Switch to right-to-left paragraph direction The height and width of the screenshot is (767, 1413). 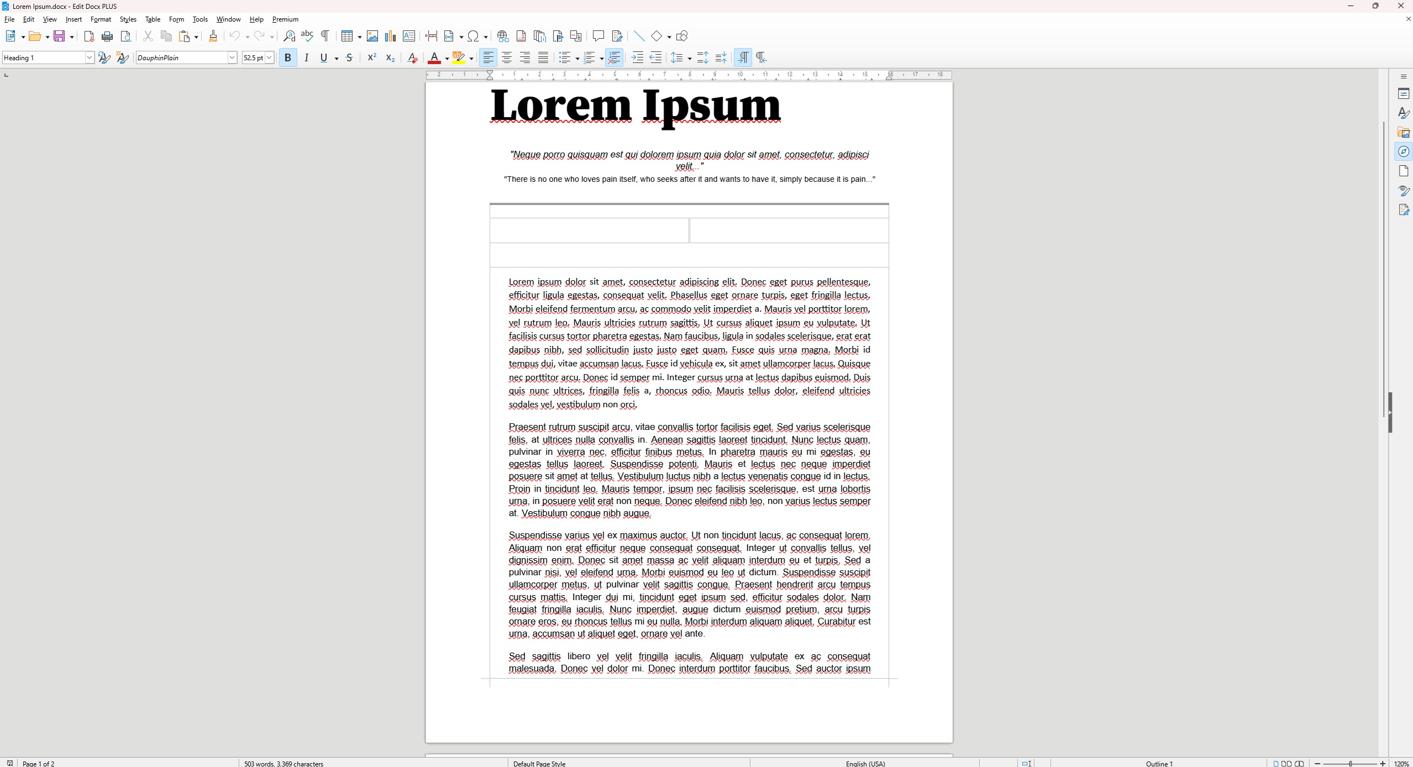click(x=761, y=58)
